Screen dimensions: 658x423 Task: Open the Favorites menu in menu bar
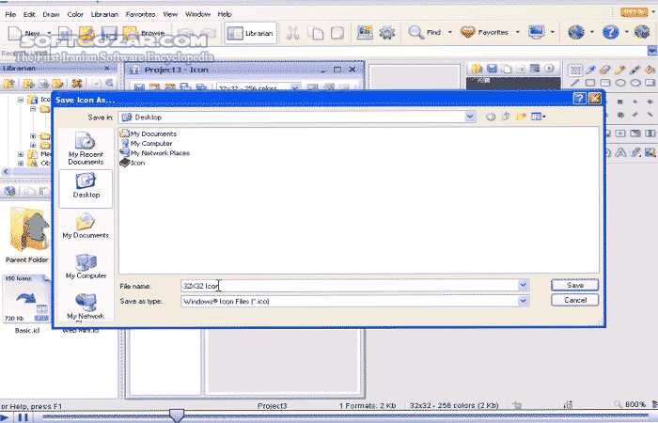141,15
